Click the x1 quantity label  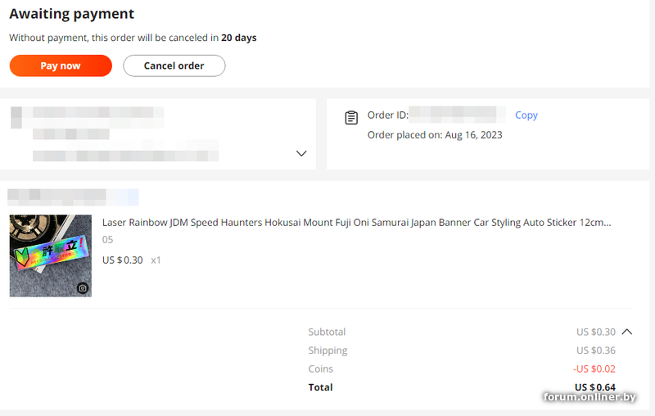tap(156, 260)
